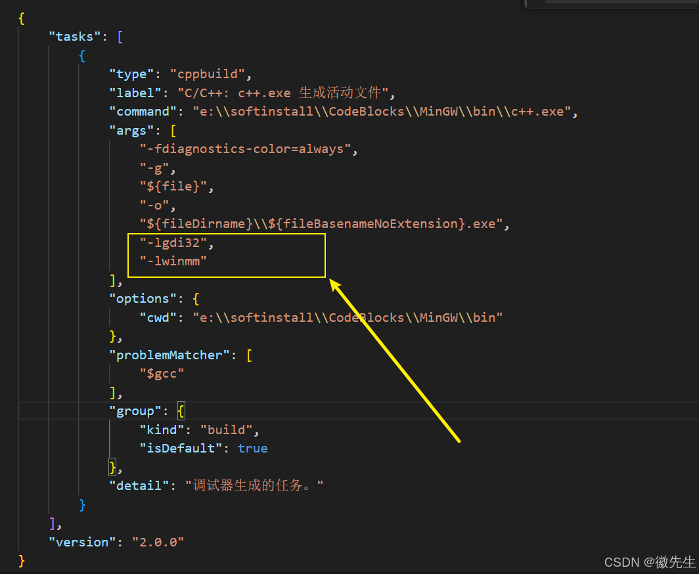Viewport: 699px width, 574px height.
Task: Click the "isDefault" key text
Action: point(181,449)
